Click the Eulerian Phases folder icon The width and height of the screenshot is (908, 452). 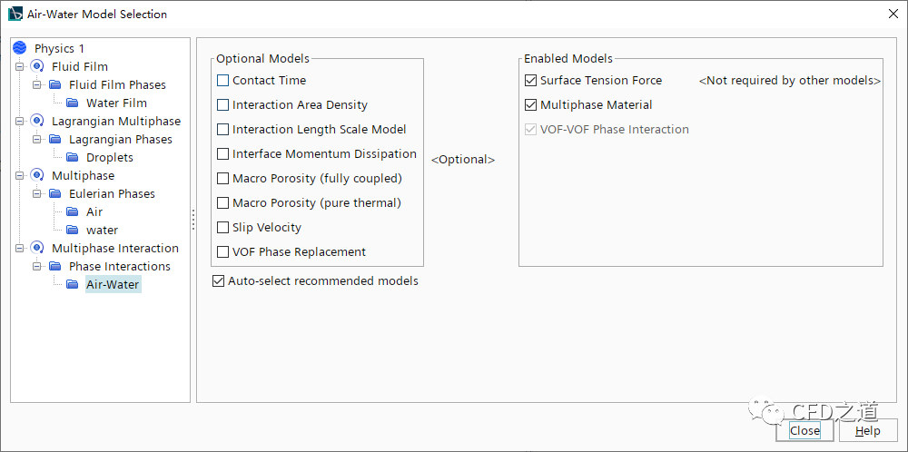55,193
